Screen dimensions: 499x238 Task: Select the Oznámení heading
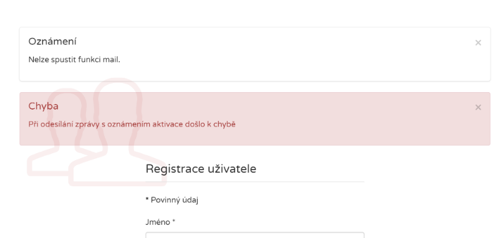pos(52,41)
